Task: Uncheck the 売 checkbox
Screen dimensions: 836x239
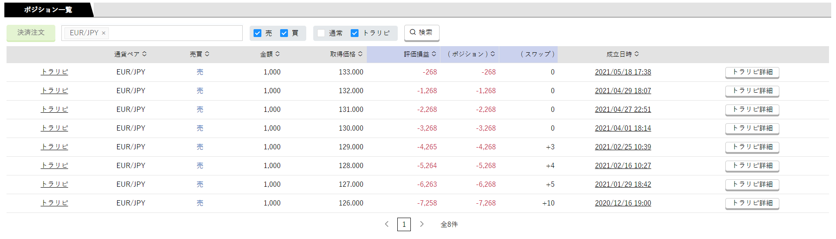Action: tap(257, 33)
